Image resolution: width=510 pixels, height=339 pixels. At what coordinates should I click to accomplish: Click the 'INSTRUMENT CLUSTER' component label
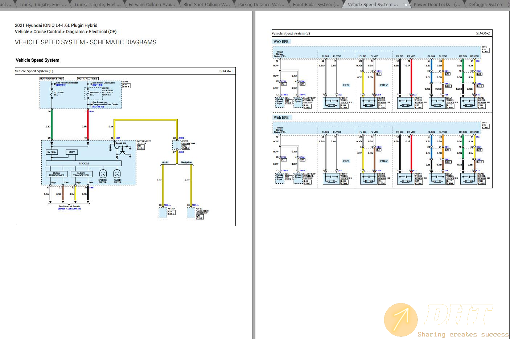144,142
